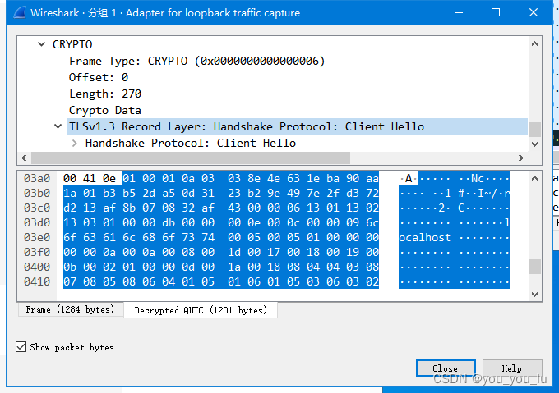Click hex offset 03d0

click(37, 222)
